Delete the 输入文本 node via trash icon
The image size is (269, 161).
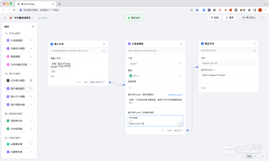pyautogui.click(x=104, y=44)
